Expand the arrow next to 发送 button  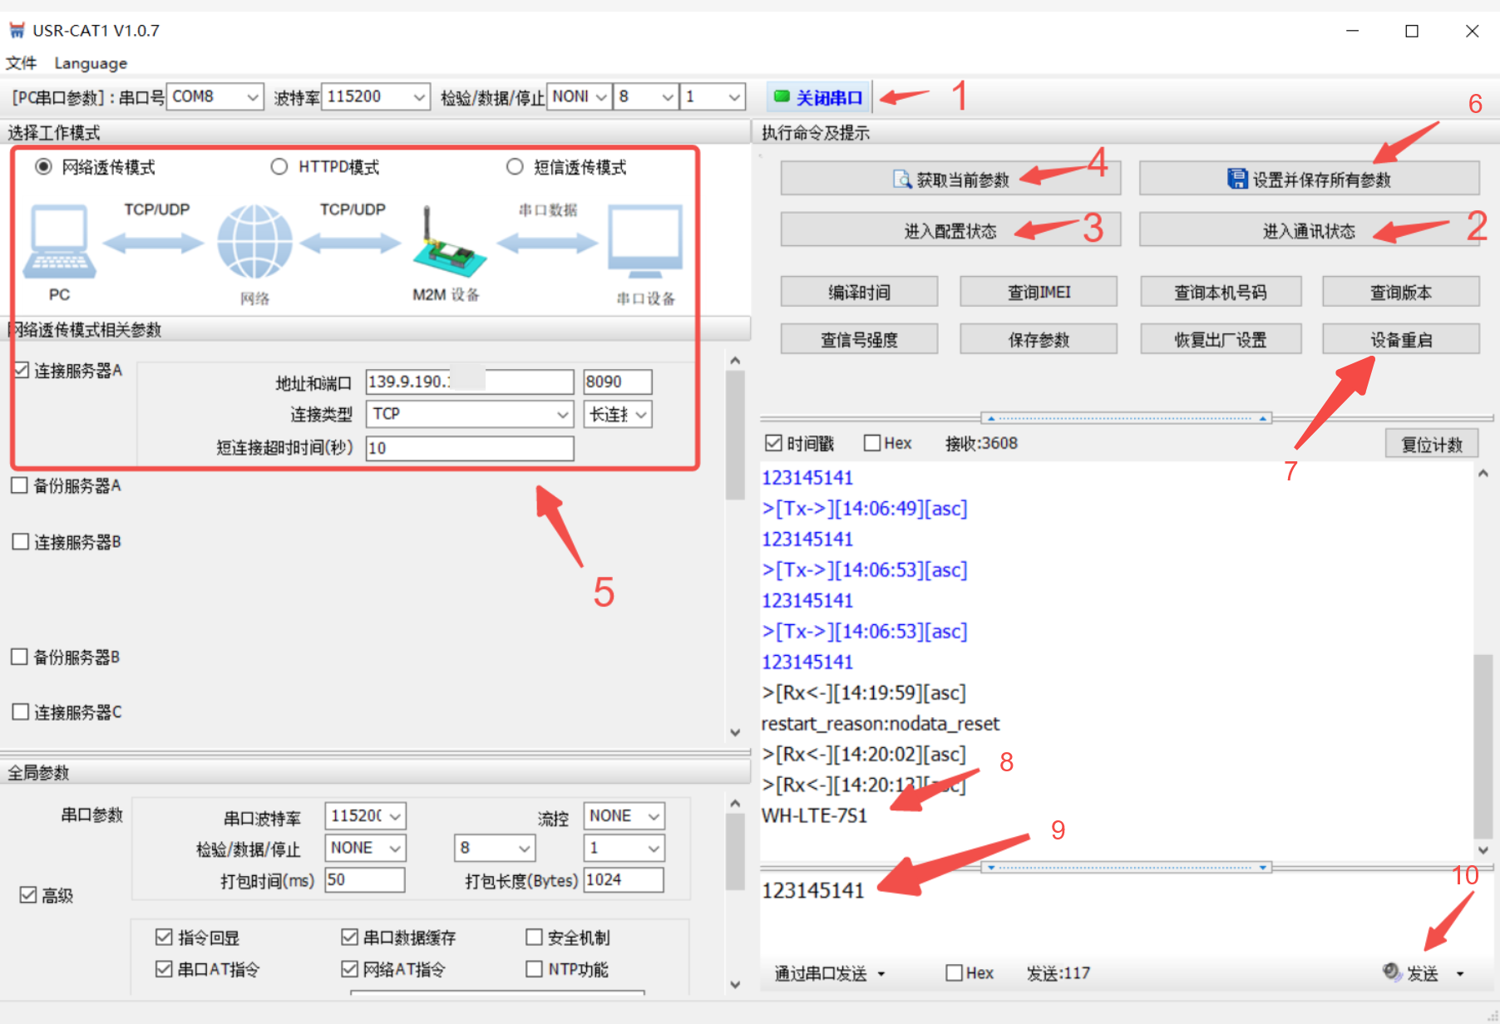1460,973
